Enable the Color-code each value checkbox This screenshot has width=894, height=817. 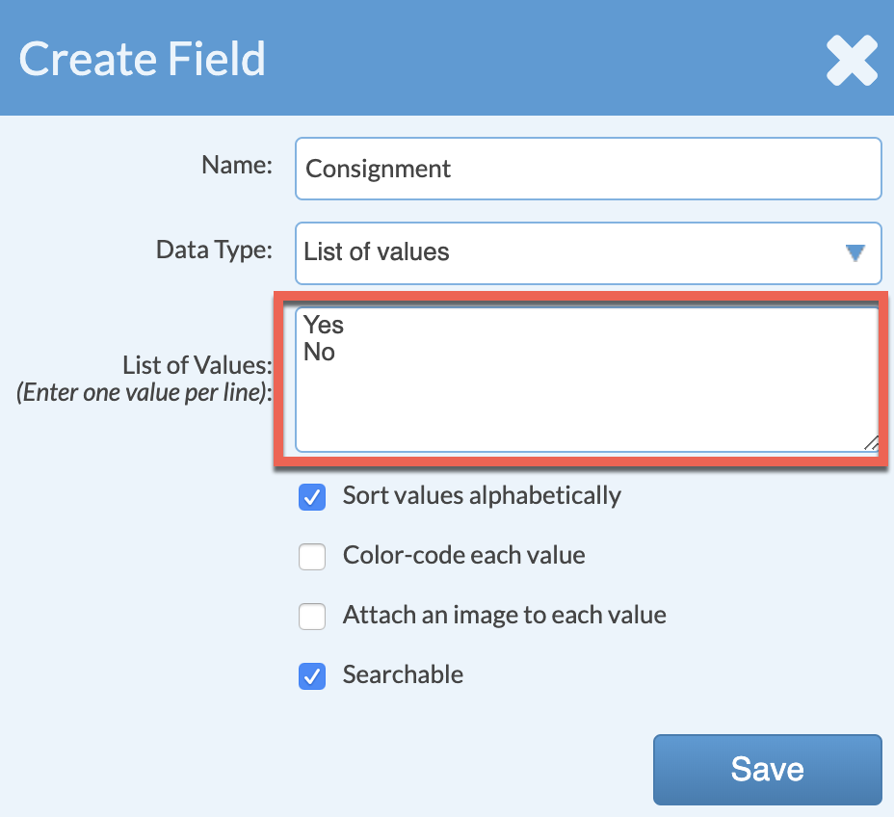click(312, 557)
